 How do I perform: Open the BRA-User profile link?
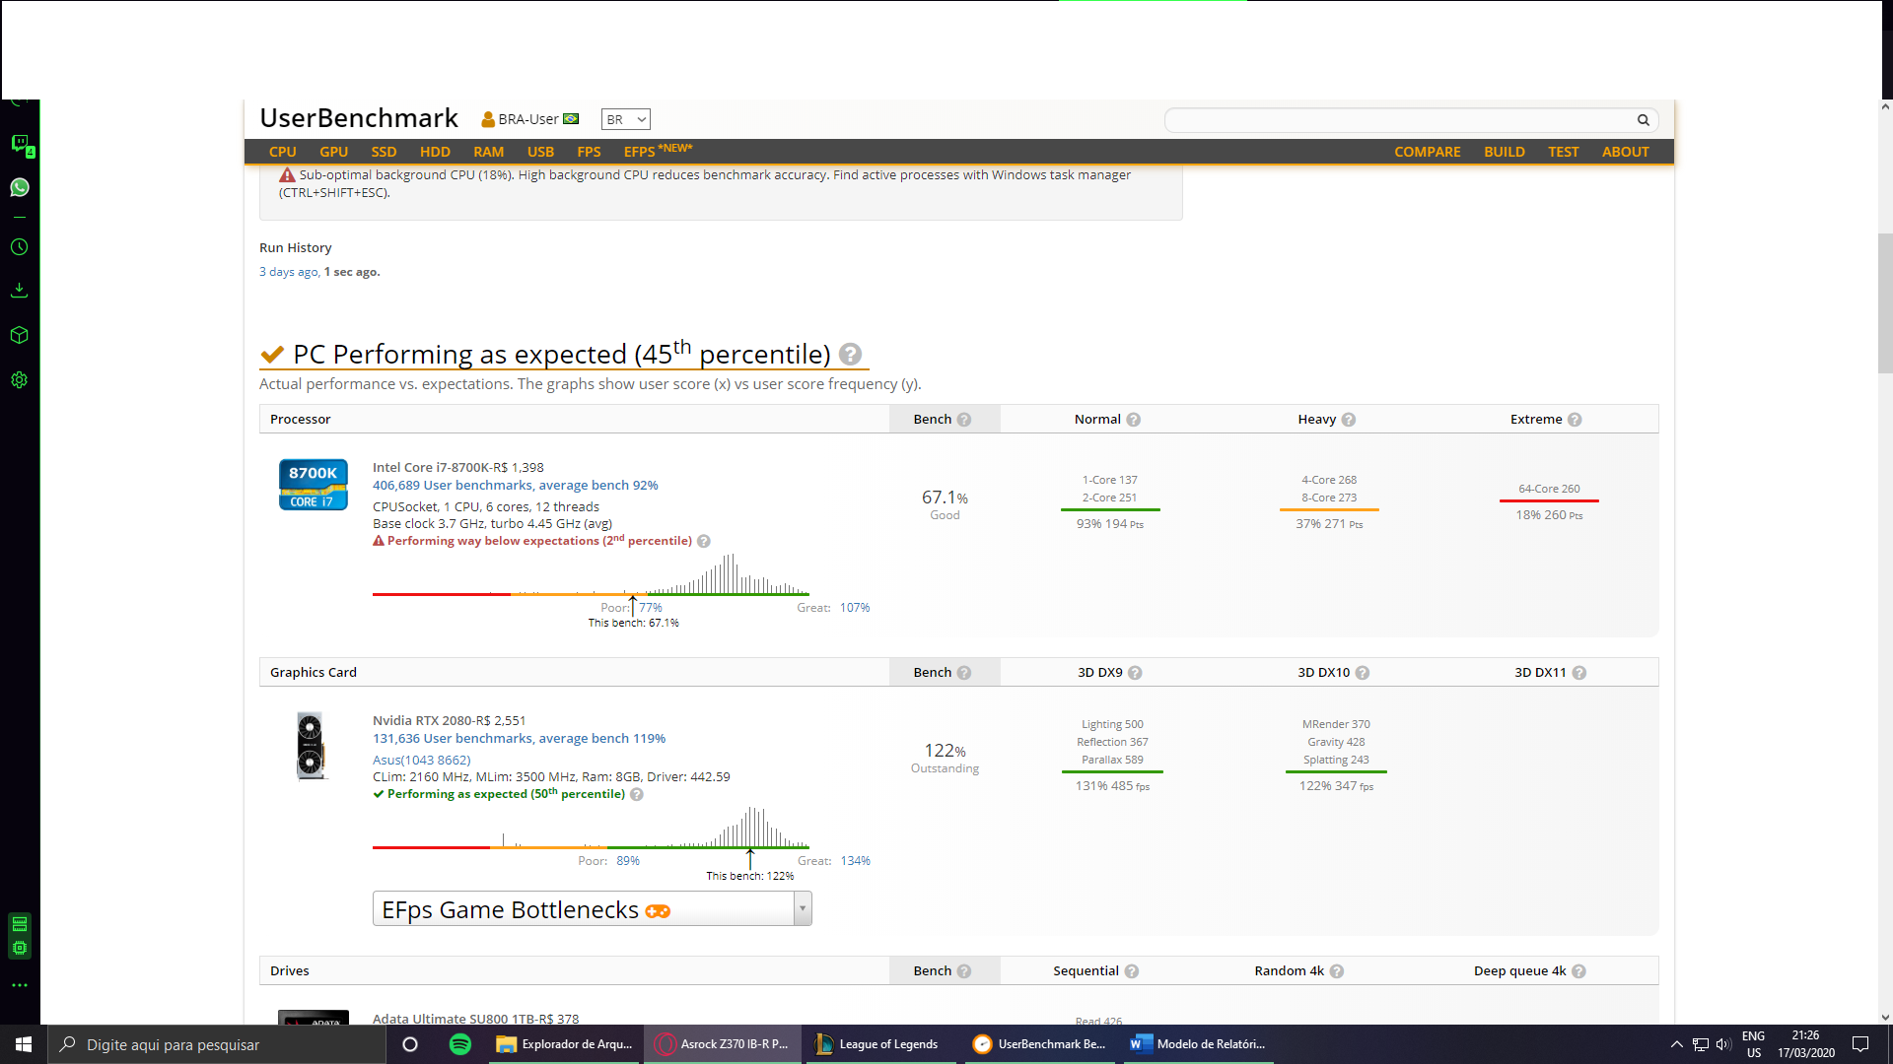529,119
